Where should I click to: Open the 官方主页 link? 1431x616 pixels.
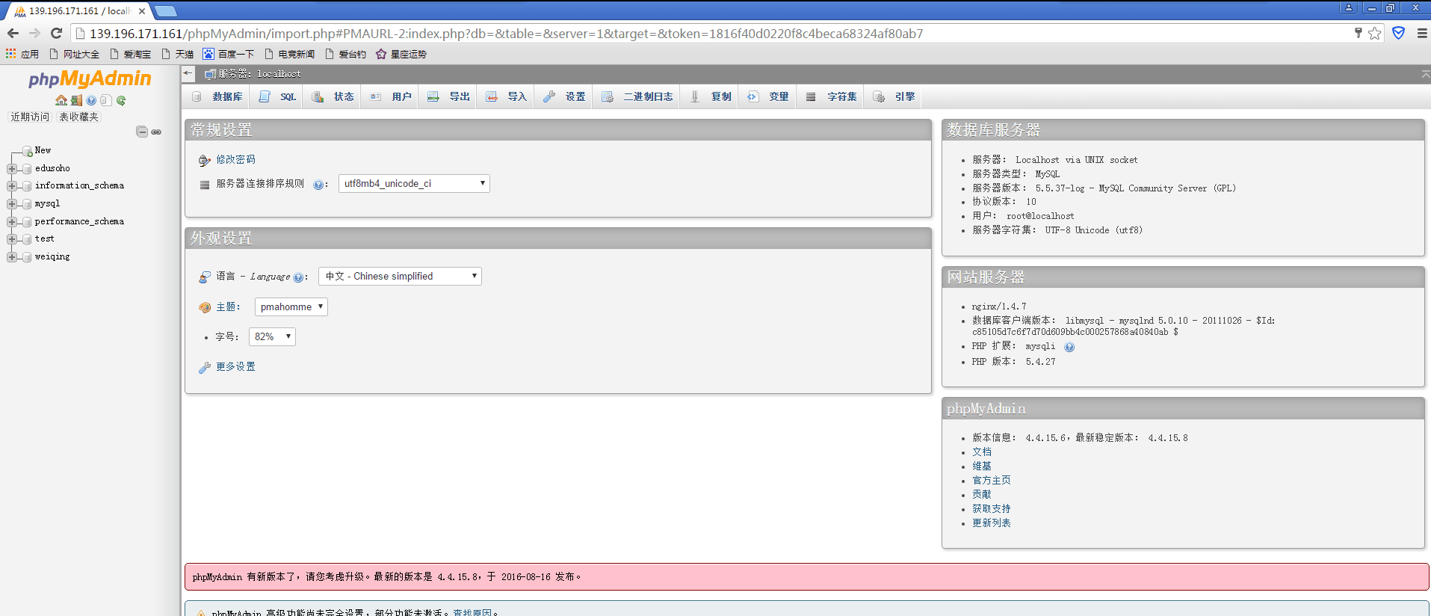tap(992, 480)
